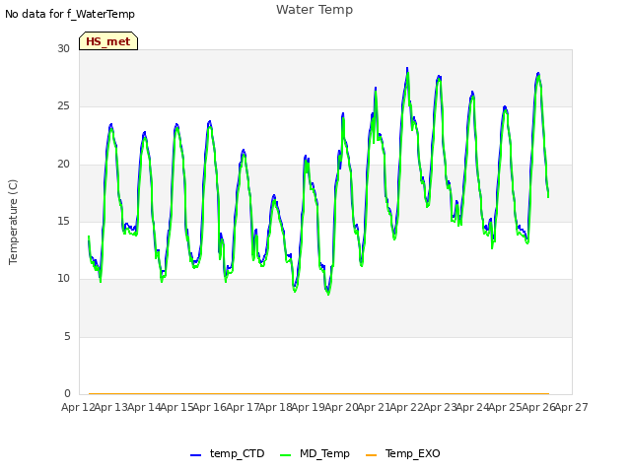The width and height of the screenshot is (631, 473).
Task: Click the y-axis value 0
Action: pyautogui.click(x=67, y=393)
